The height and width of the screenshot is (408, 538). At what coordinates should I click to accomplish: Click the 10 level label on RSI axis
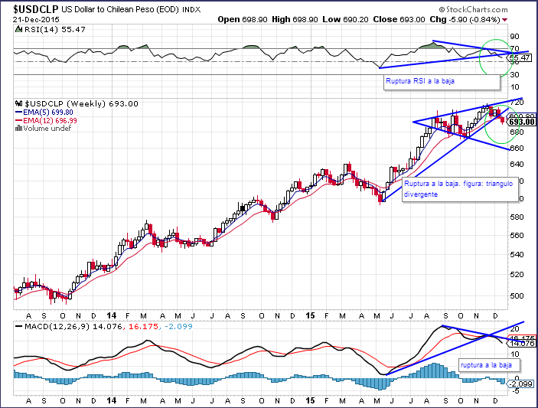[515, 87]
